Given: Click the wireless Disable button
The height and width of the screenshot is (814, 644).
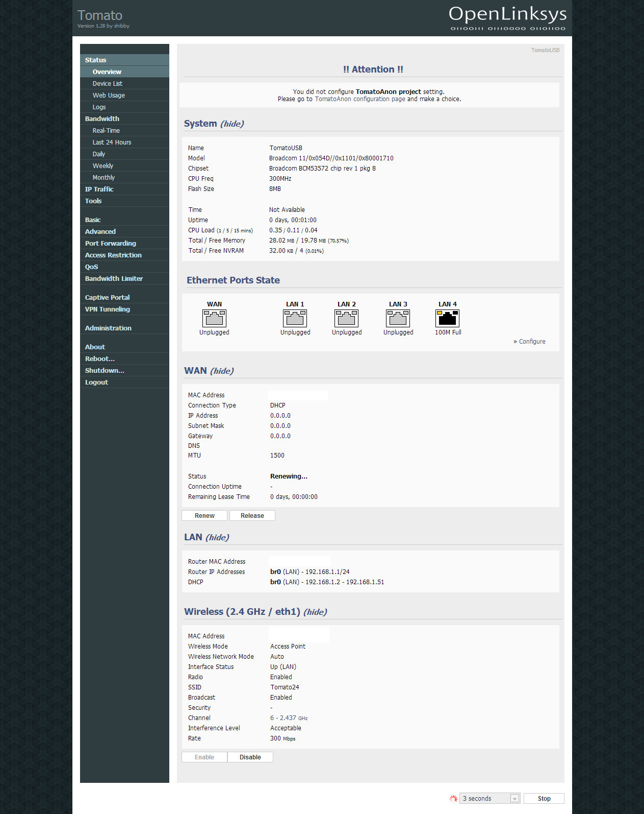Looking at the screenshot, I should [250, 757].
